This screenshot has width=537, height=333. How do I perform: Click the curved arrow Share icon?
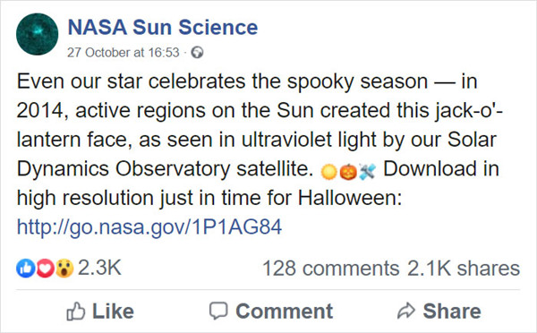tap(406, 311)
